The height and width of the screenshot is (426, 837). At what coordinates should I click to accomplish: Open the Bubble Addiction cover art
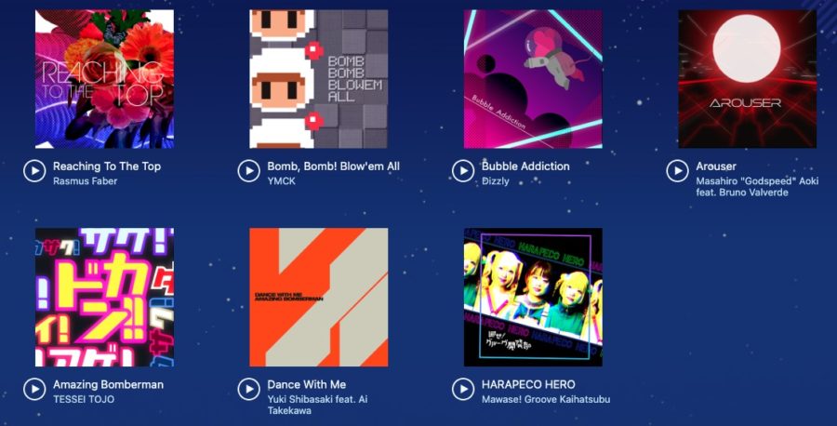click(x=533, y=78)
